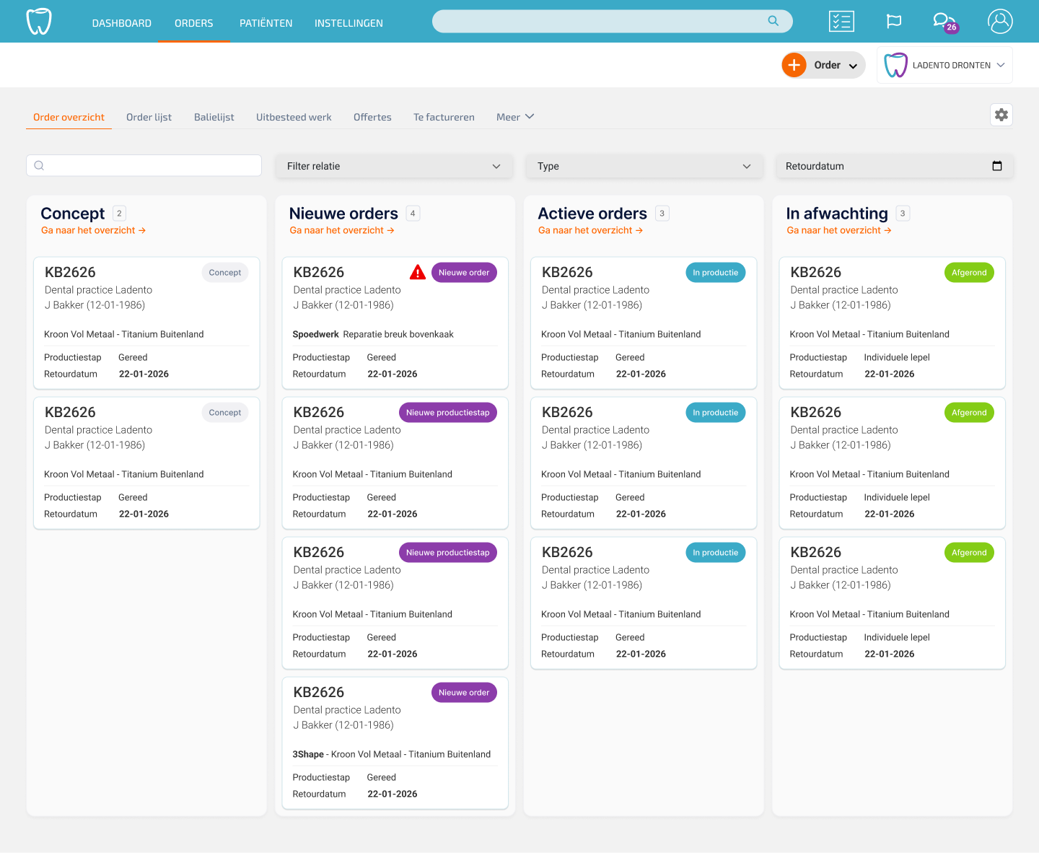Open the Retourdatum calendar picker
Screen dimensions: 1039x853
click(997, 166)
